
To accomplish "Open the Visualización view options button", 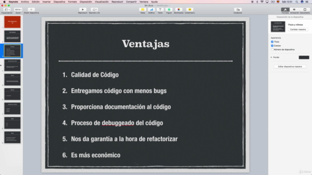I will coord(7,10).
